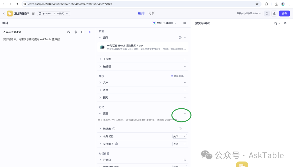
Task: Open version history via the clock icon
Action: 267,13
